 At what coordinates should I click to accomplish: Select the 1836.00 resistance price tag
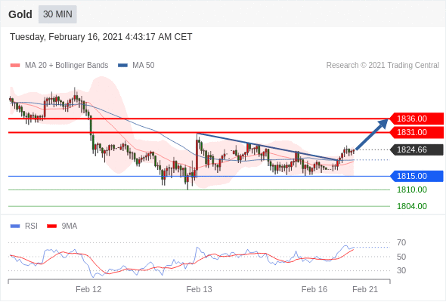[x=416, y=119]
